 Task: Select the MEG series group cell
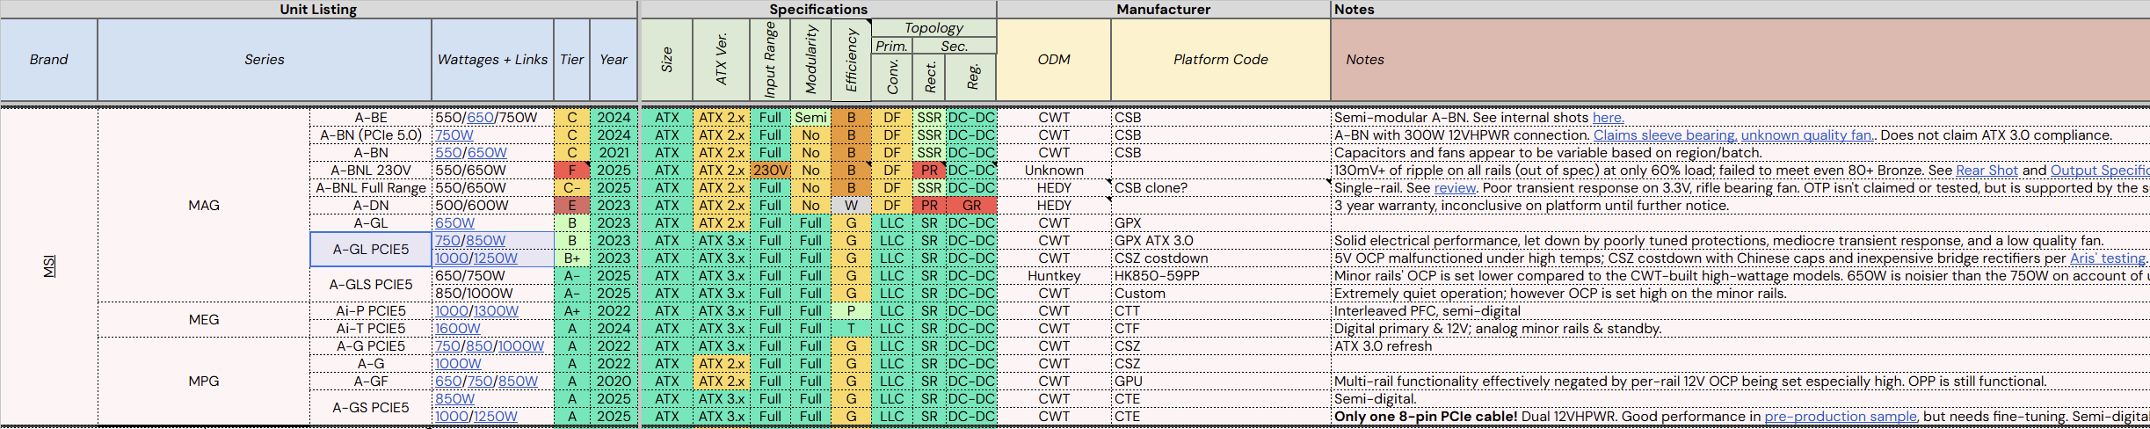pos(204,320)
